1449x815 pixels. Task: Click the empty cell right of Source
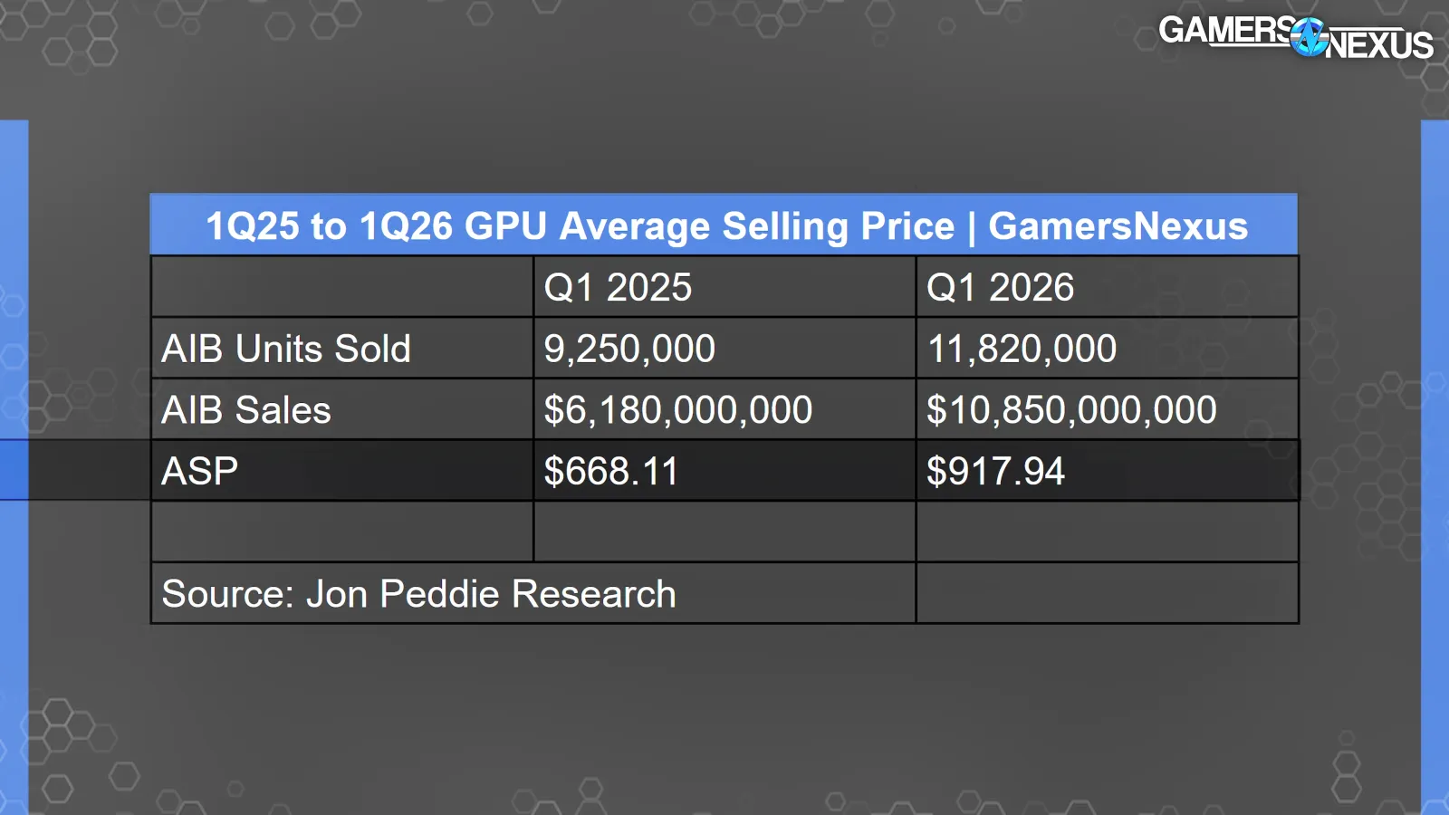[x=1107, y=593]
